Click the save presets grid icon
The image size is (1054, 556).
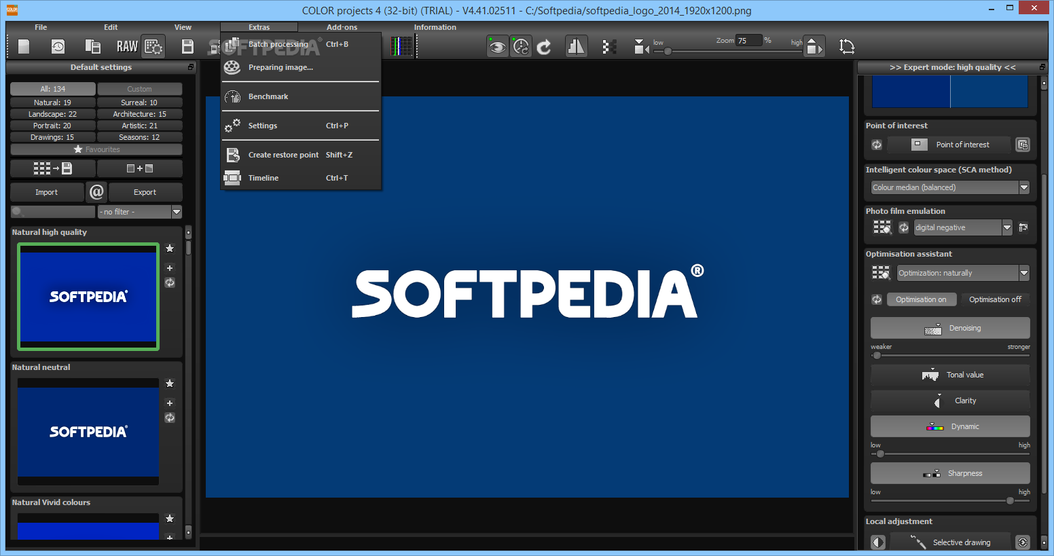coord(52,168)
